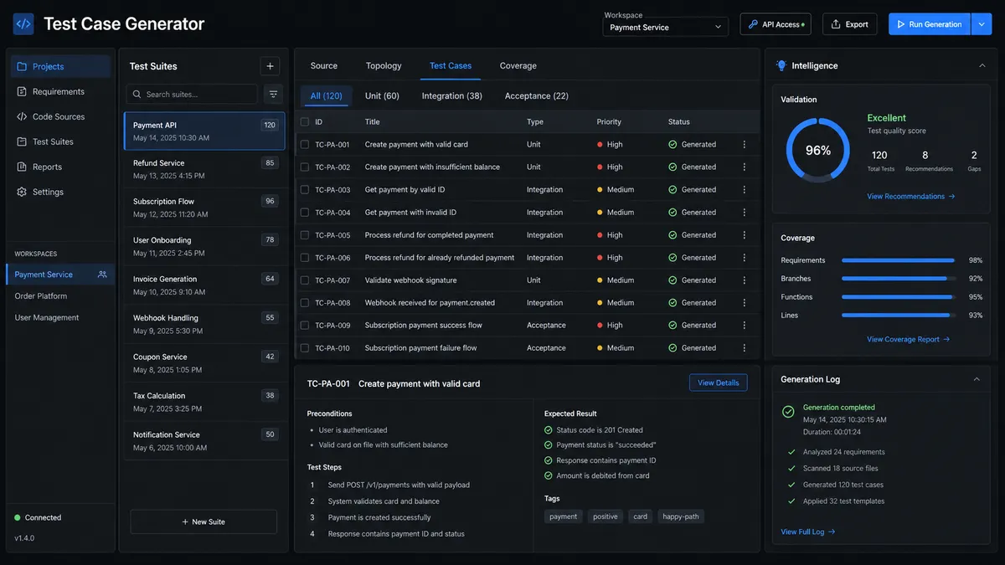Screen dimensions: 1005x565
Task: Click the Settings gear icon in sidebar
Action: (x=22, y=192)
